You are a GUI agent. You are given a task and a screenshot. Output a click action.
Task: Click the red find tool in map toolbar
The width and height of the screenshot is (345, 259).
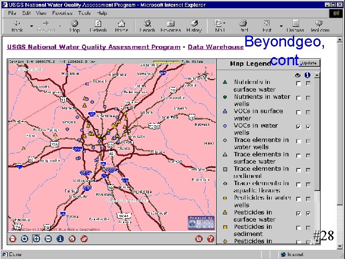(x=72, y=239)
